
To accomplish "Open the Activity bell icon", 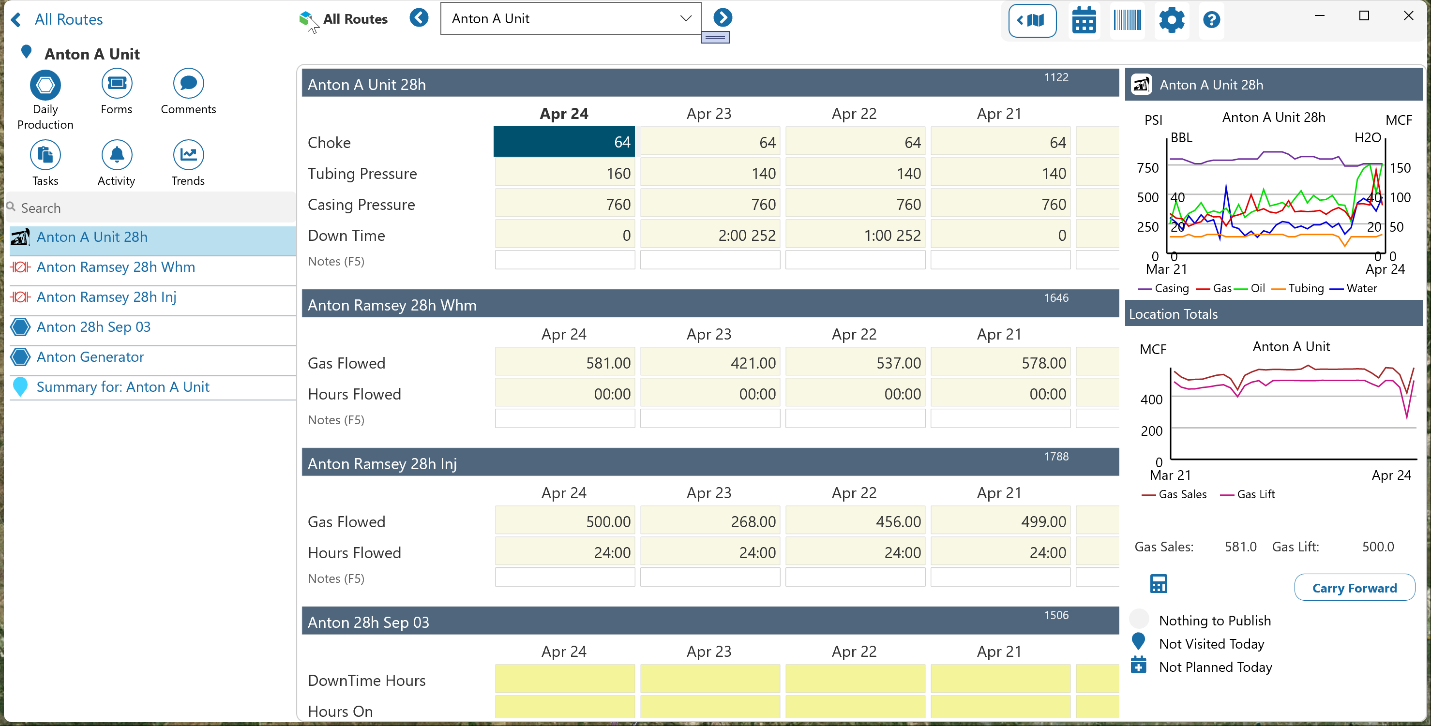I will point(117,155).
